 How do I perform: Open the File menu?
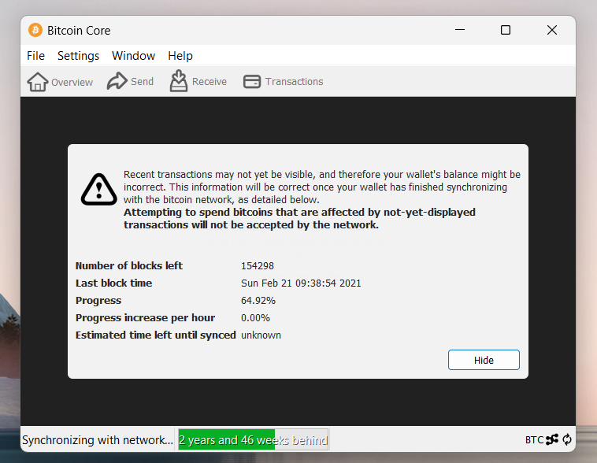click(x=35, y=56)
